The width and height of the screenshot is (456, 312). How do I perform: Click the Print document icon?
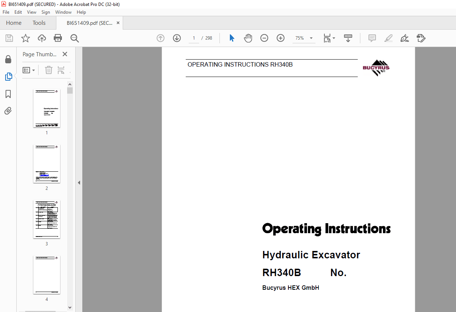[x=58, y=38]
